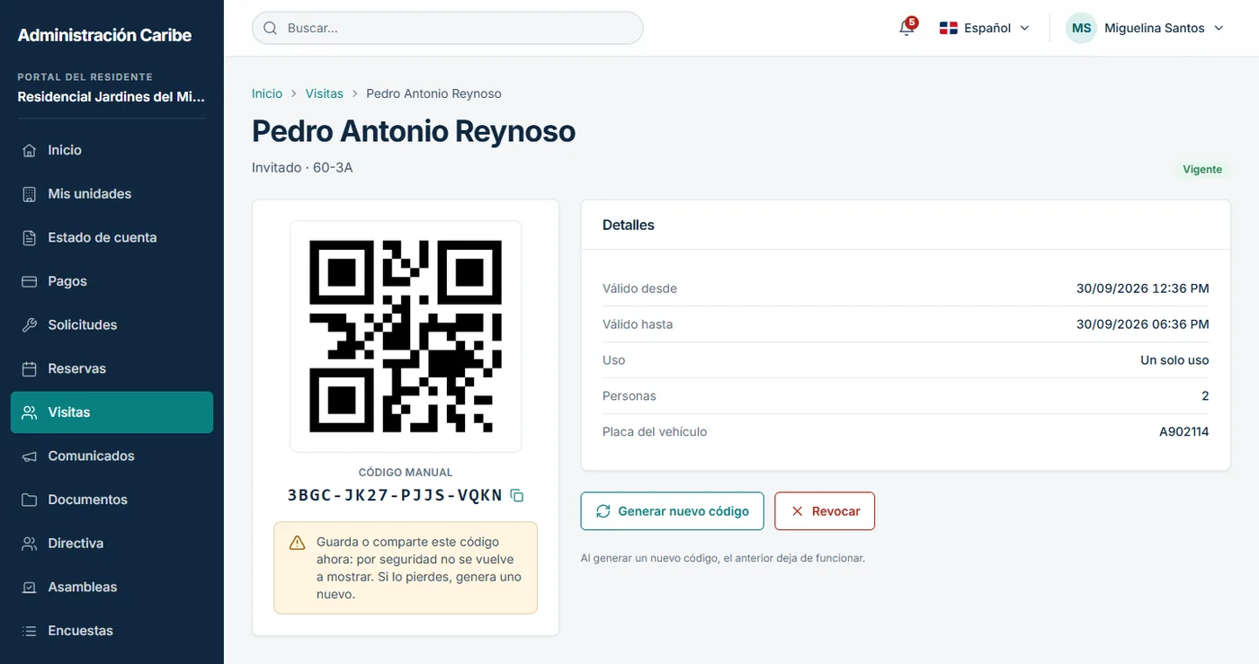Click the Revocar button
Screen dimensions: 1259x664
coord(825,511)
